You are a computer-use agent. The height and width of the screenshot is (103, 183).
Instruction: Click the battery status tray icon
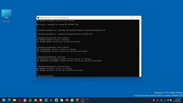tap(171, 100)
